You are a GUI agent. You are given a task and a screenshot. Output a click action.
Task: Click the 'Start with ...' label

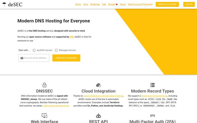(x=24, y=50)
